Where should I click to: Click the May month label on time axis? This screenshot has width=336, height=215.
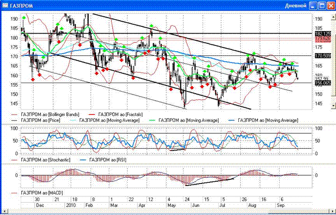point(172,205)
